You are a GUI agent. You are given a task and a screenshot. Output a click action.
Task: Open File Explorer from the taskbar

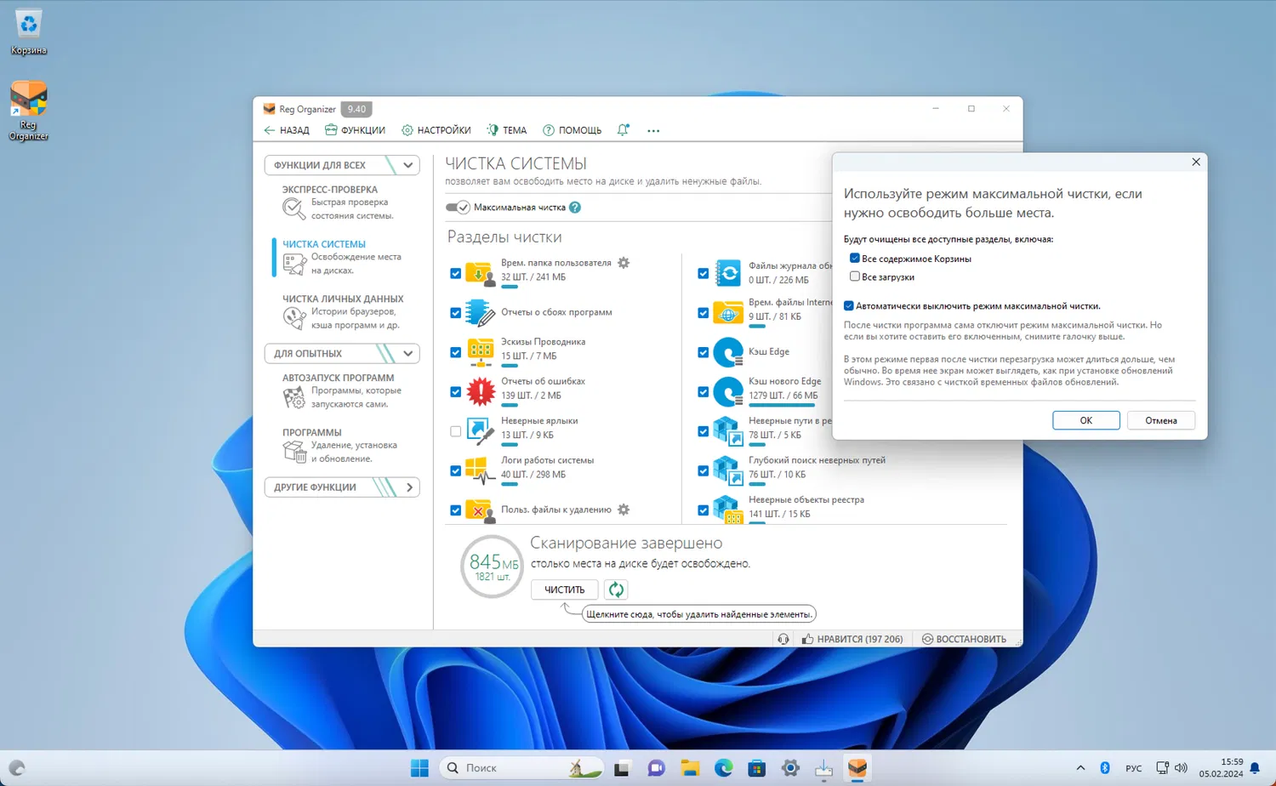tap(690, 768)
